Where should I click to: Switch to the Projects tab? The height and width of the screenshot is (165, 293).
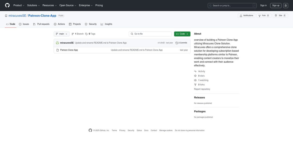tap(75, 24)
